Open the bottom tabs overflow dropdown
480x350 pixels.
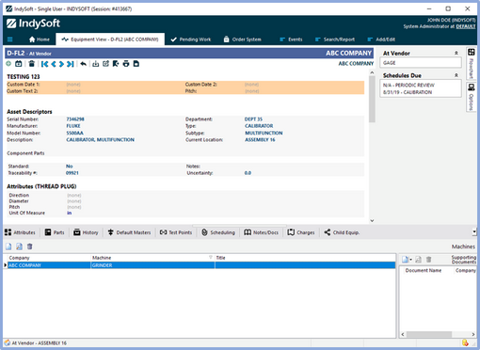[x=474, y=232]
